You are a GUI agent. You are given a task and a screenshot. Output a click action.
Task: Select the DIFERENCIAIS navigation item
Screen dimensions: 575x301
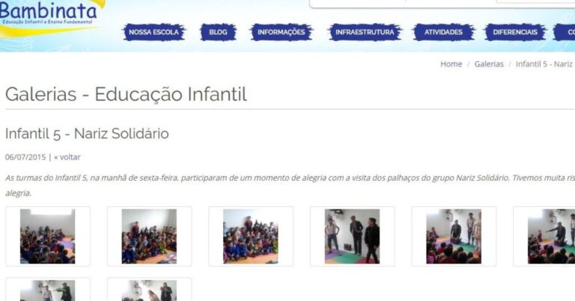pos(514,32)
